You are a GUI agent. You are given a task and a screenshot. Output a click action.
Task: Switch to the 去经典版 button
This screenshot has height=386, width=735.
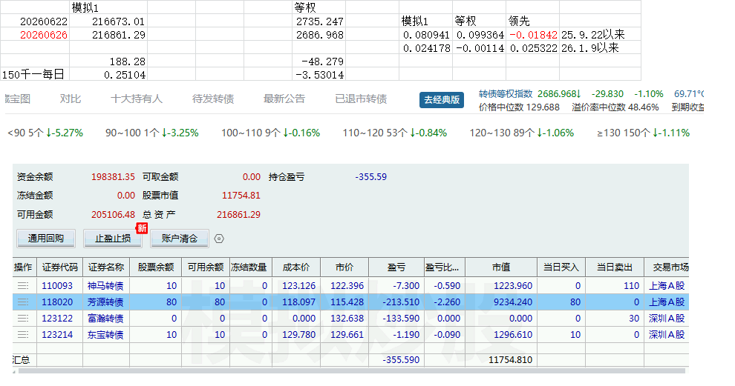(x=442, y=100)
